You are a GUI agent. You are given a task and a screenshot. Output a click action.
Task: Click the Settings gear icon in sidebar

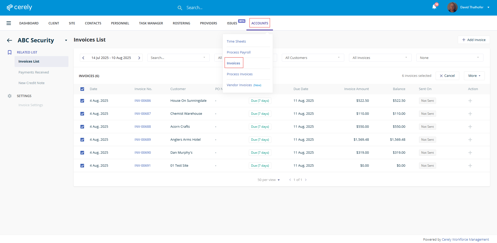tap(10, 96)
